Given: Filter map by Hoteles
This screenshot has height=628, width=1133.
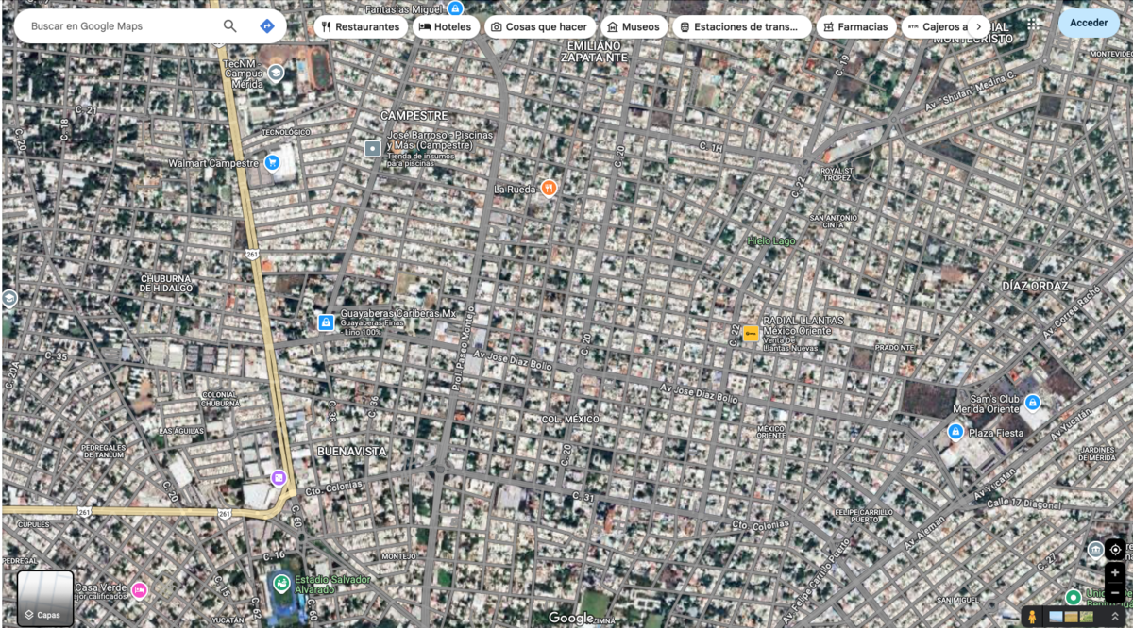Looking at the screenshot, I should [445, 26].
